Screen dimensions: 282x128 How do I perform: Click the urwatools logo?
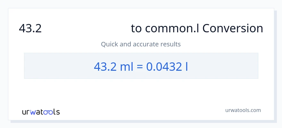tap(41, 112)
